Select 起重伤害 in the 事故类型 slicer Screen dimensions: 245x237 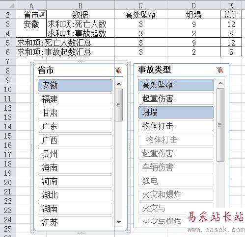176,98
